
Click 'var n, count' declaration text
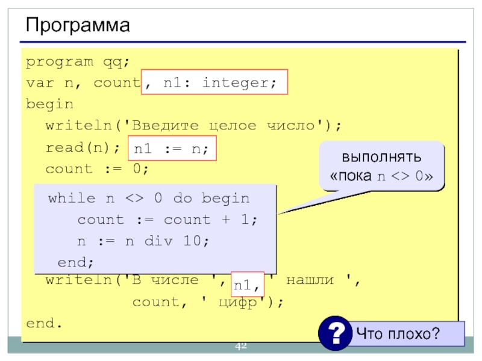point(83,83)
